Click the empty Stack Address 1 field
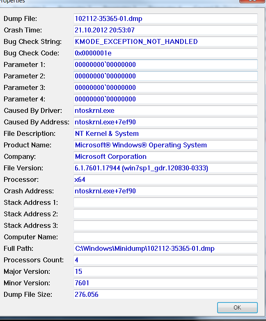 coord(165,202)
